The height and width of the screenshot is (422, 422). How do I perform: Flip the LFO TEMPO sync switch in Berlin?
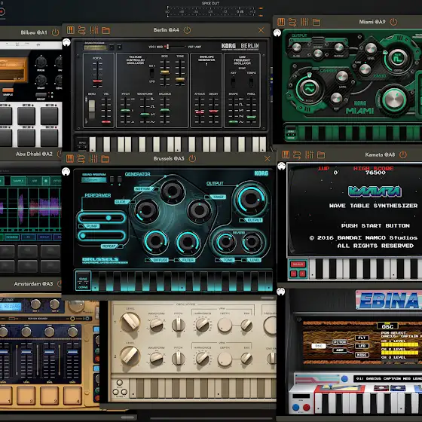click(251, 82)
